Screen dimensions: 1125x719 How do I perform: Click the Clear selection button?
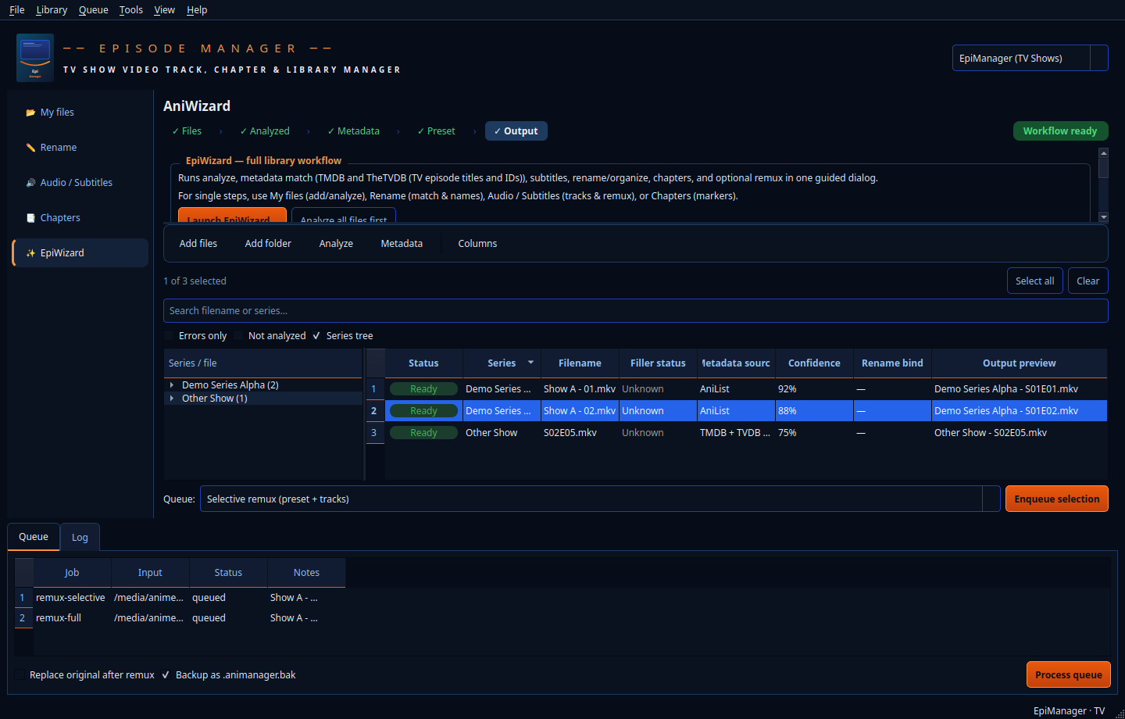click(1088, 281)
